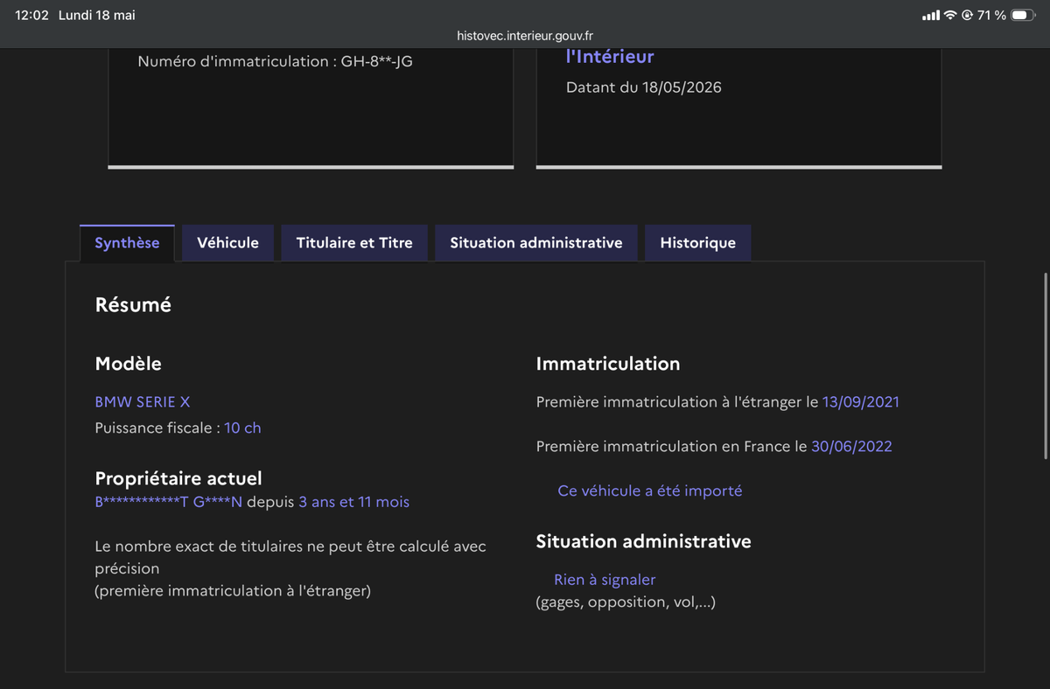The image size is (1050, 689).
Task: Click owner name B************T G****N
Action: coord(168,502)
